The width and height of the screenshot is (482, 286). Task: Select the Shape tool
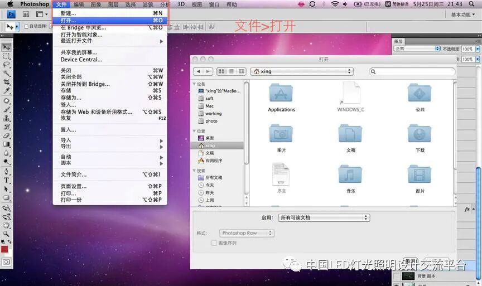[x=7, y=198]
